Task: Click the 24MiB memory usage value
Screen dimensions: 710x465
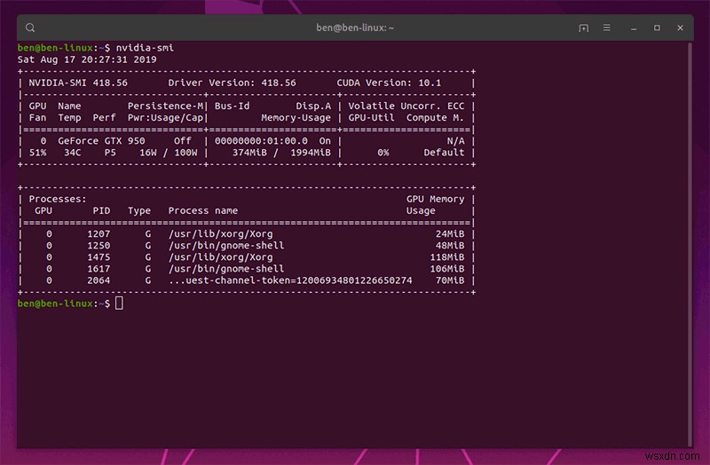Action: click(450, 234)
